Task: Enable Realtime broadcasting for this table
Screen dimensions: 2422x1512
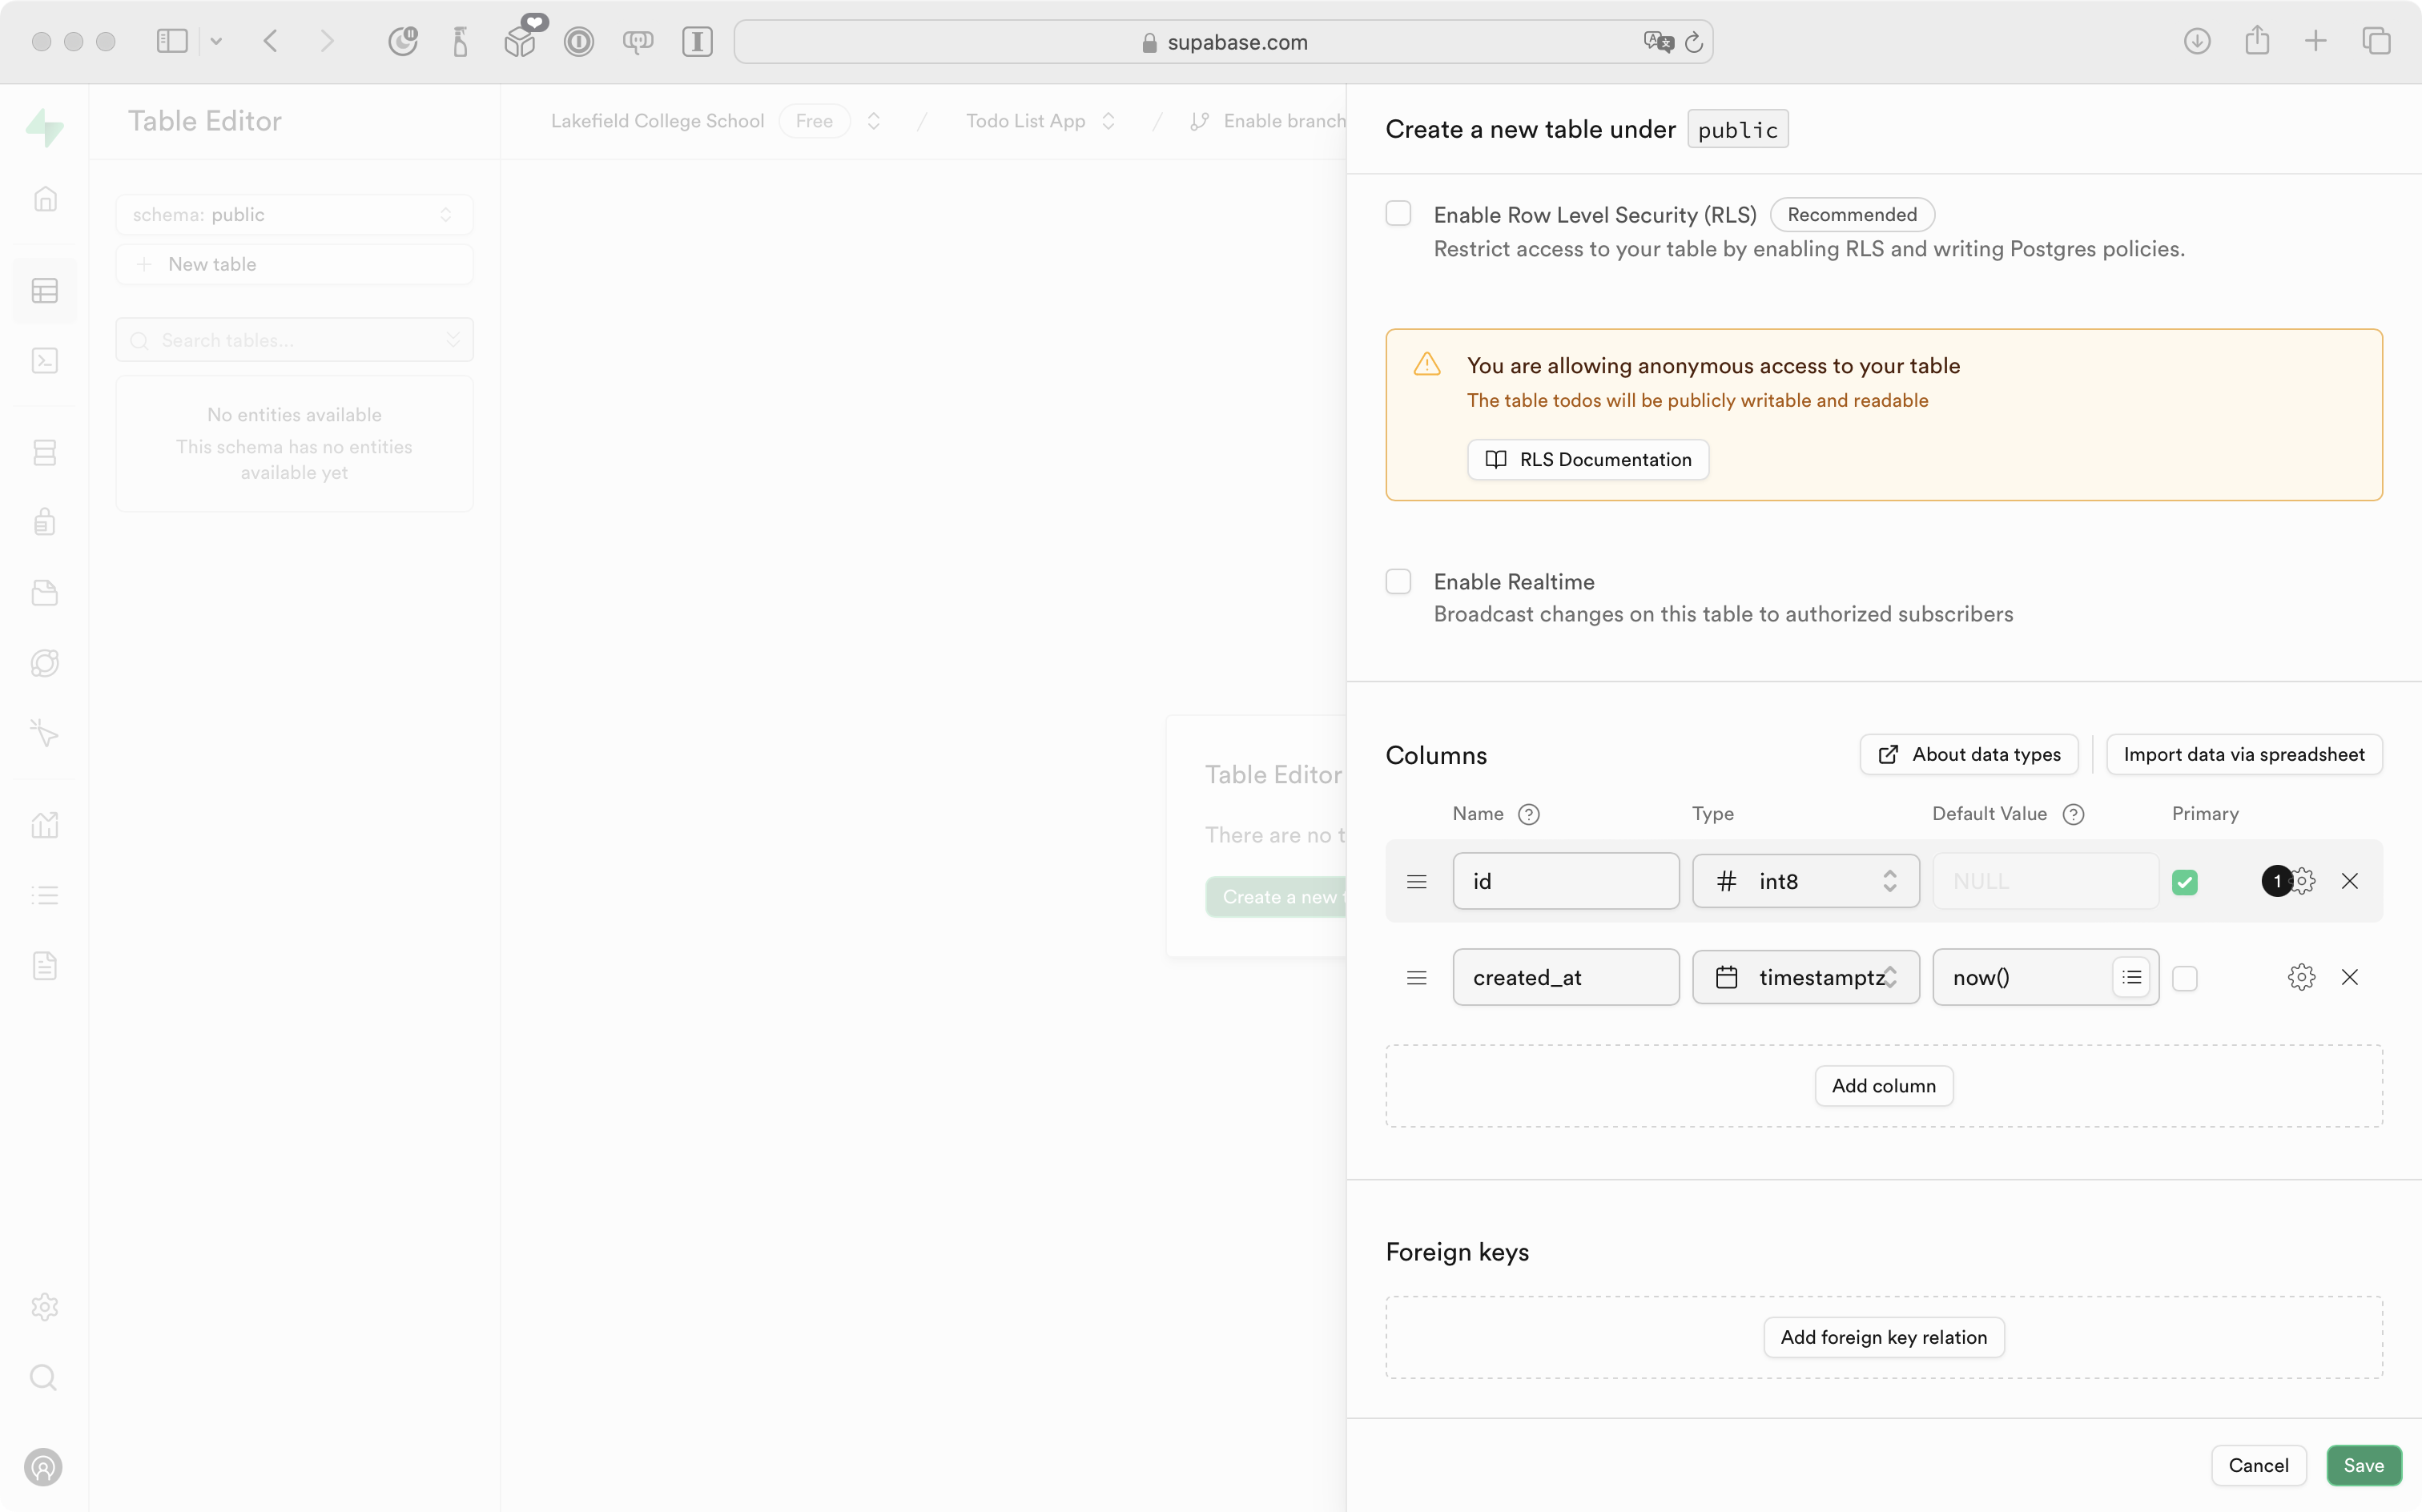Action: coord(1398,581)
